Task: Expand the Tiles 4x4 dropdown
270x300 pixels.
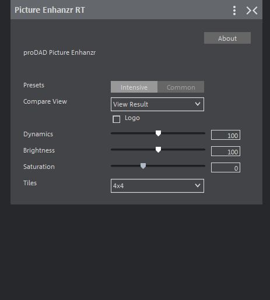Action: pyautogui.click(x=157, y=186)
